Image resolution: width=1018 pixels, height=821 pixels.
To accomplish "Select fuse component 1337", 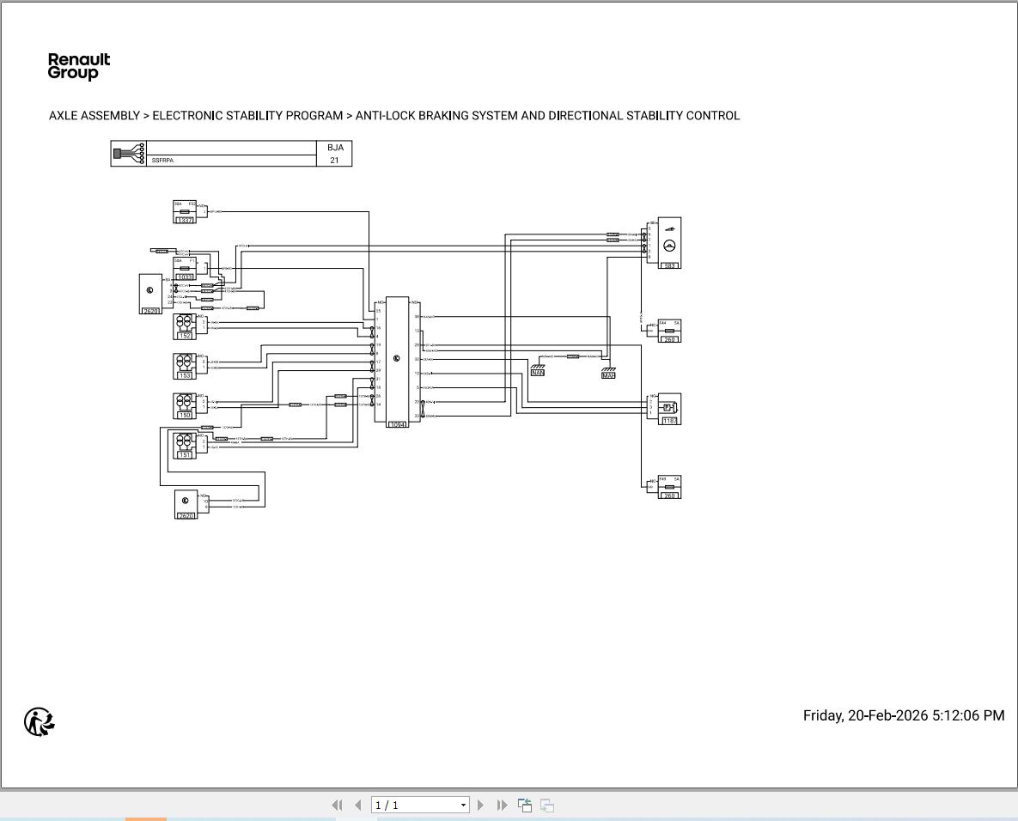I will pos(185,212).
